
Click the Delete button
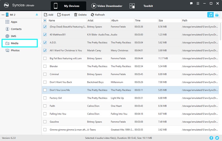(80, 15)
